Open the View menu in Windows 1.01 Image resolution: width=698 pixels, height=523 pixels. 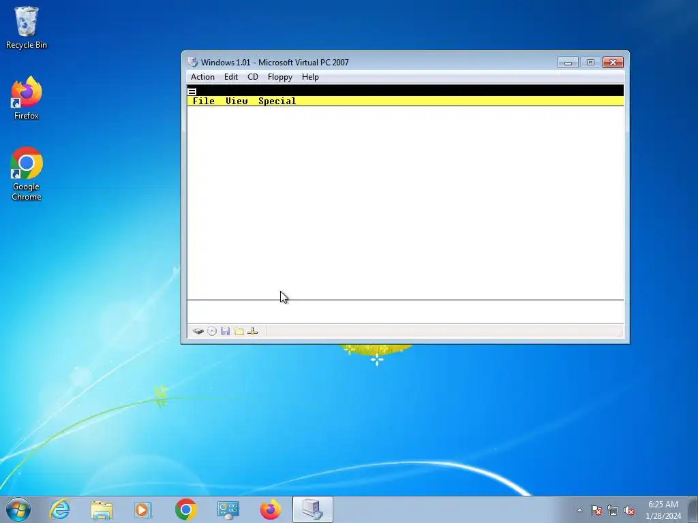tap(237, 101)
